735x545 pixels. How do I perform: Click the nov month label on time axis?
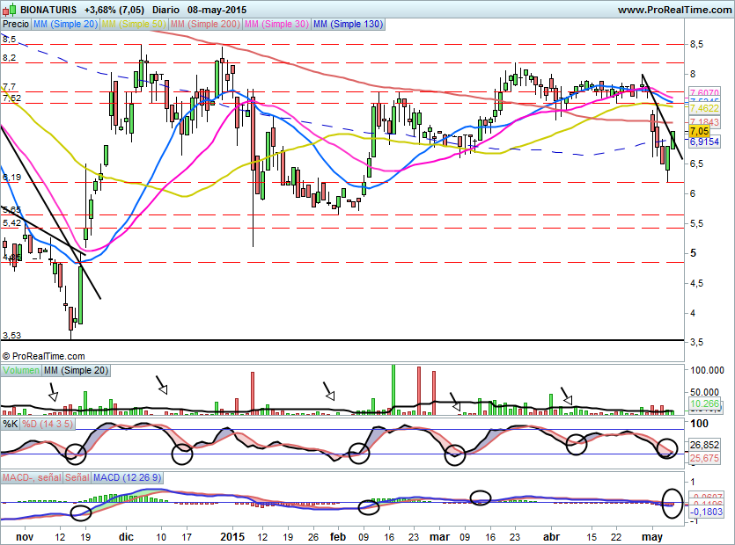(25, 537)
